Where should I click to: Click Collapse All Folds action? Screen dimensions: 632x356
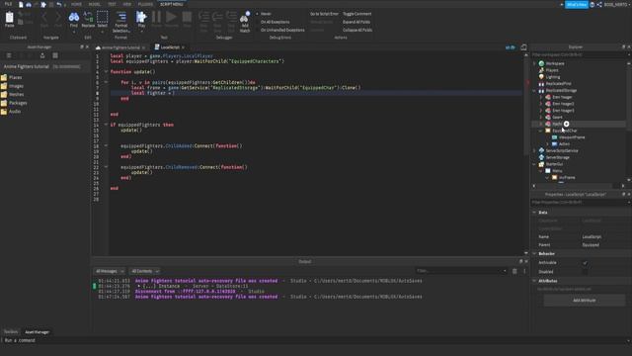357,30
